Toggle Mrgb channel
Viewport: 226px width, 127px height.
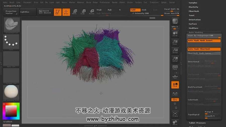pos(99,10)
